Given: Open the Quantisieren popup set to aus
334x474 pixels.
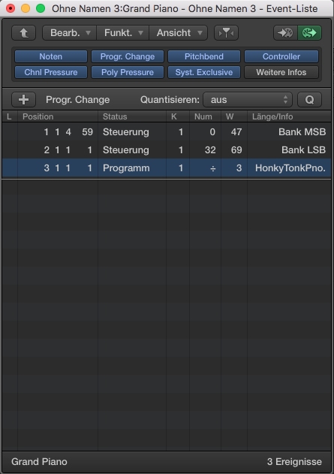Looking at the screenshot, I should [x=248, y=99].
